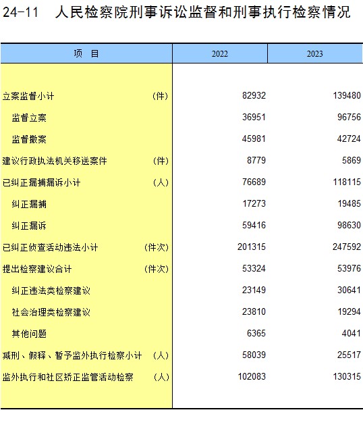Screen dimensions: 363x431
Task: Select the 监外执行和社区矫正监管活动检察 row label
Action: click(x=68, y=377)
